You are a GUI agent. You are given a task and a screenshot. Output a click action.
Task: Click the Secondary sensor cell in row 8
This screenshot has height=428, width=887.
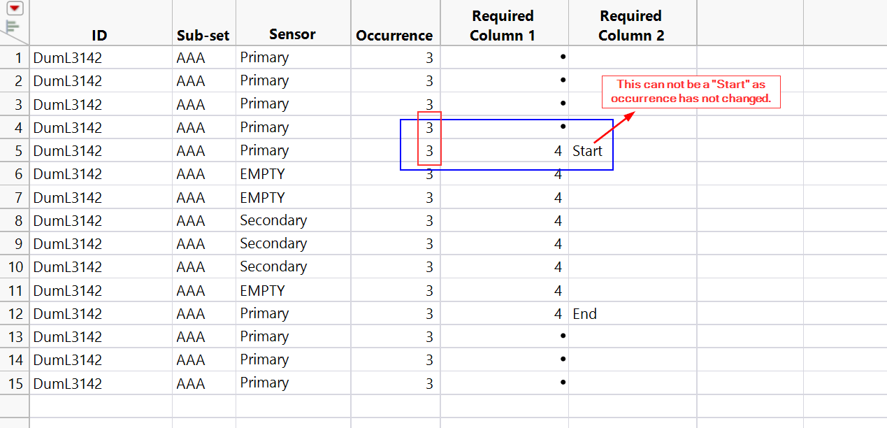tap(273, 220)
